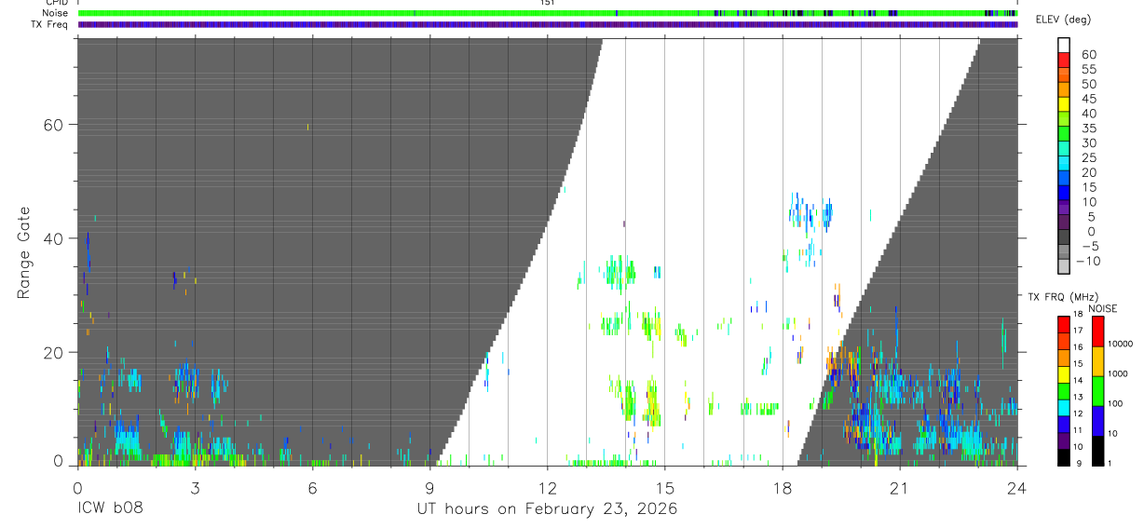Viewport: 1144px width, 528px height.
Task: Click the "45" label on the ELEV colorbar
Action: [x=1088, y=99]
